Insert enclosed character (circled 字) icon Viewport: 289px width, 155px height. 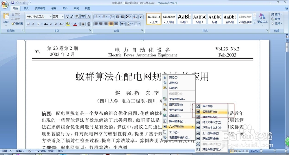[x=89, y=24]
